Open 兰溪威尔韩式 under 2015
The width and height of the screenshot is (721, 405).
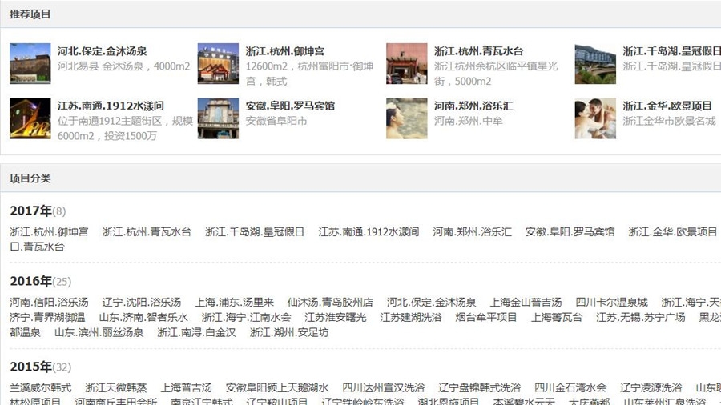[41, 387]
